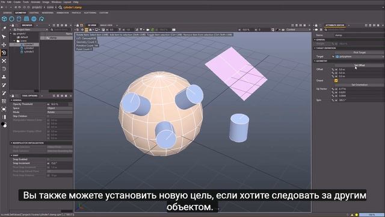Viewport: 385px width, 217px height.
Task: Create a polysphere from the Geometry shelf
Action: 11,19
